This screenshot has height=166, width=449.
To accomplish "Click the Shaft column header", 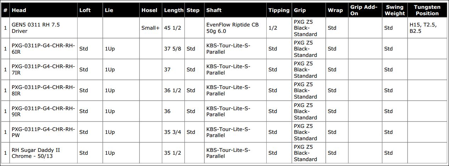I will pos(214,10).
